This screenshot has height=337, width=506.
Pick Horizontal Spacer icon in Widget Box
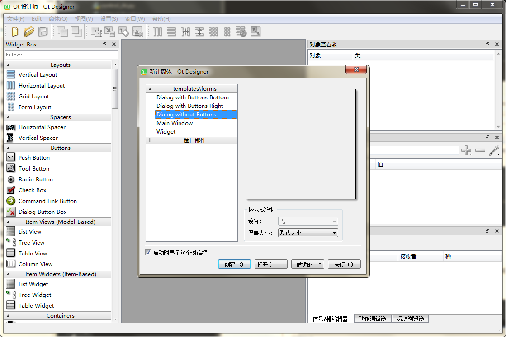[11, 127]
